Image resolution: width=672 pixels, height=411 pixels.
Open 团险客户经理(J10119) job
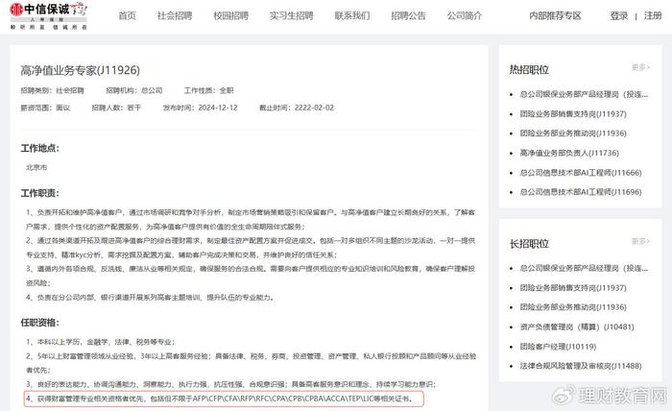click(558, 347)
